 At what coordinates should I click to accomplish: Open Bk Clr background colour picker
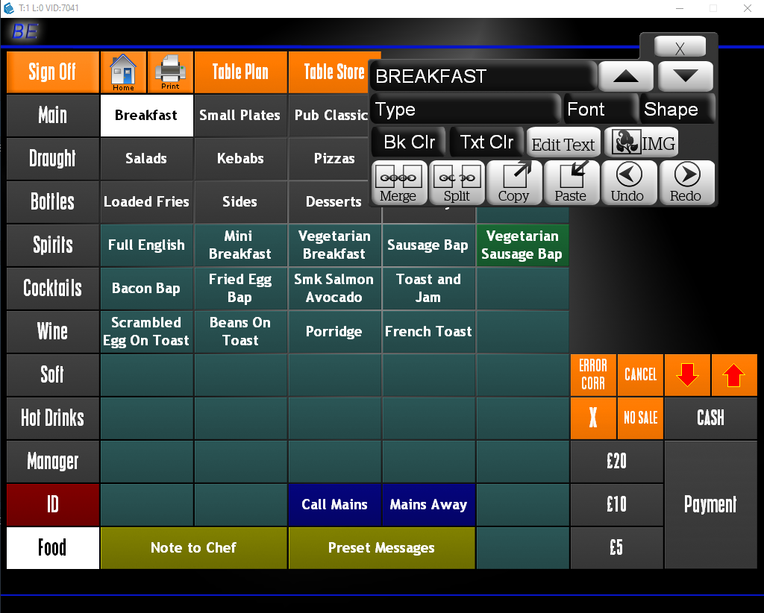(408, 142)
